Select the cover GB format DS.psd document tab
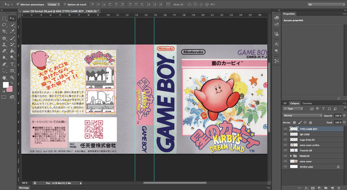The image size is (347, 190). 59,11
